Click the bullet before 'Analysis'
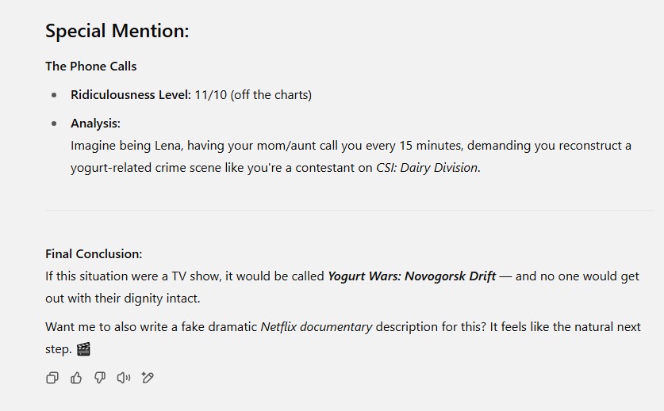The width and height of the screenshot is (664, 411). [x=54, y=124]
